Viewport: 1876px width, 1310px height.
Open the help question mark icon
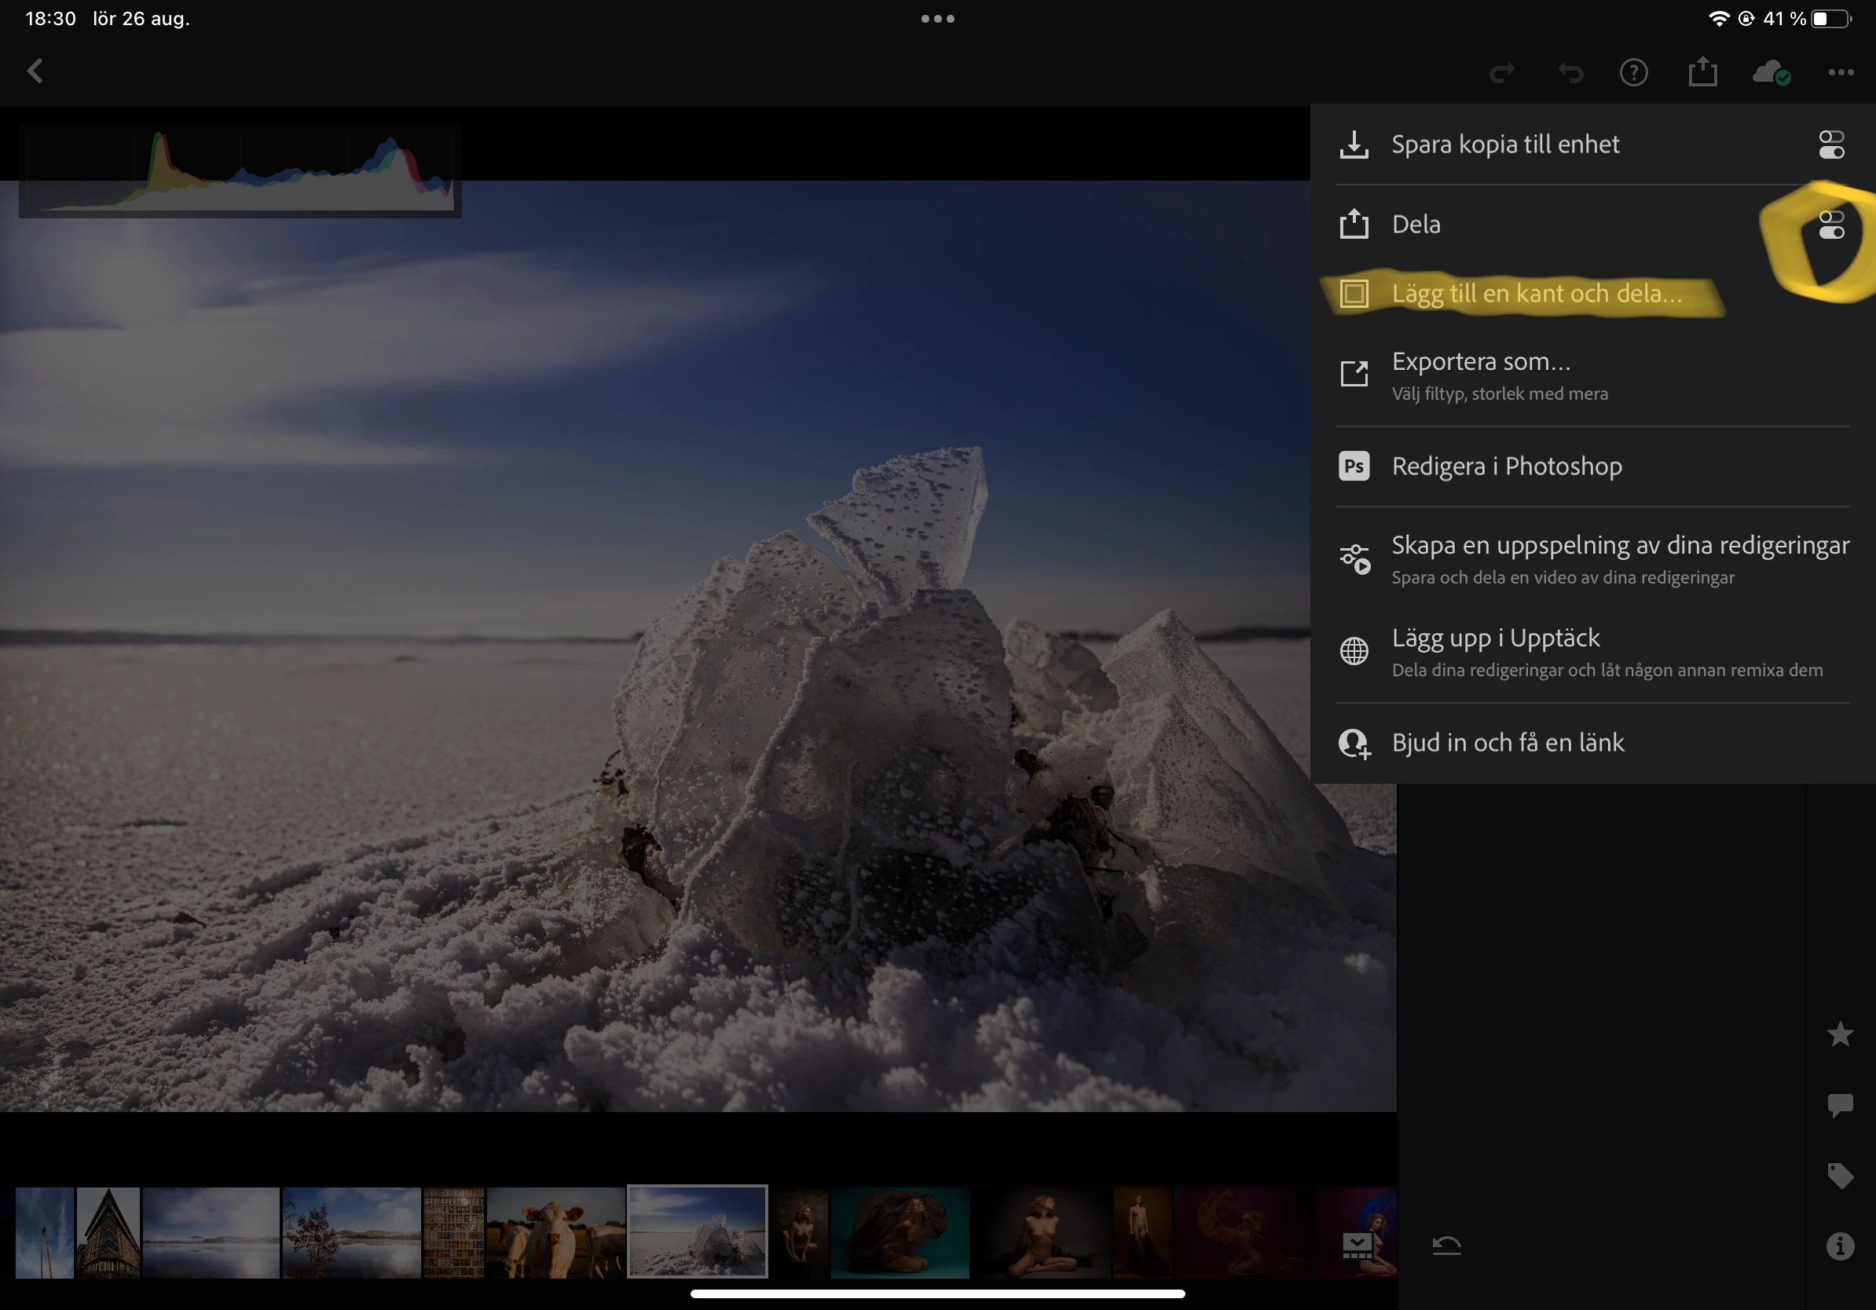click(x=1633, y=74)
